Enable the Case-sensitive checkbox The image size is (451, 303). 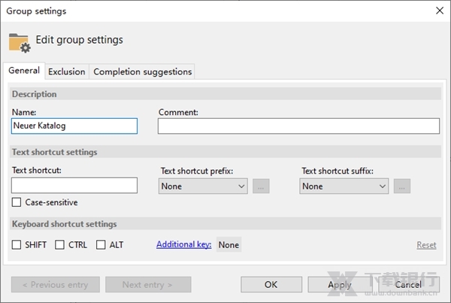tap(17, 202)
